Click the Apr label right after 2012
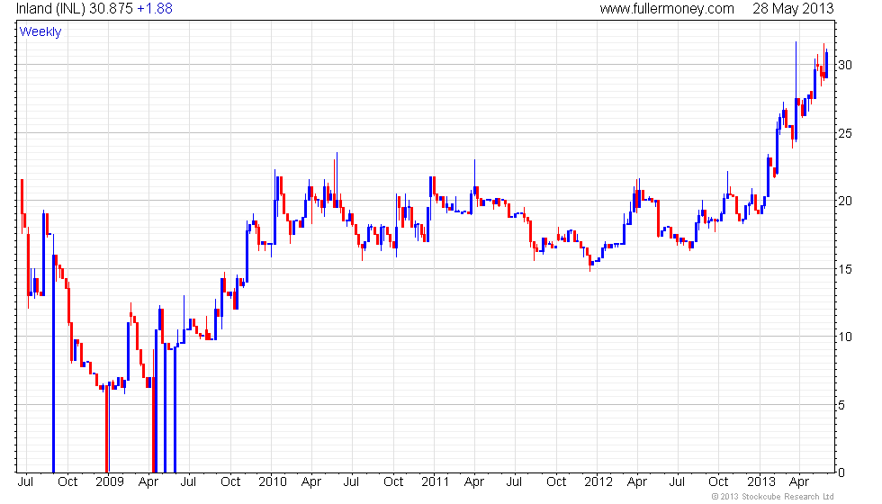Screen dimensions: 882x504 637,482
